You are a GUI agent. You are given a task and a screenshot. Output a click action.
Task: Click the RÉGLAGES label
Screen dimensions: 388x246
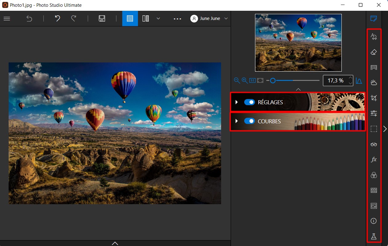(270, 102)
